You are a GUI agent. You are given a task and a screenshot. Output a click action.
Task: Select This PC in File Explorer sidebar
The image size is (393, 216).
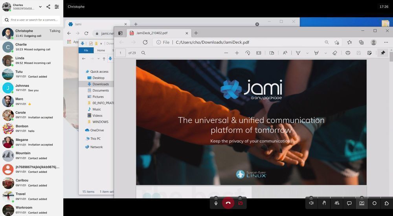[x=93, y=138]
